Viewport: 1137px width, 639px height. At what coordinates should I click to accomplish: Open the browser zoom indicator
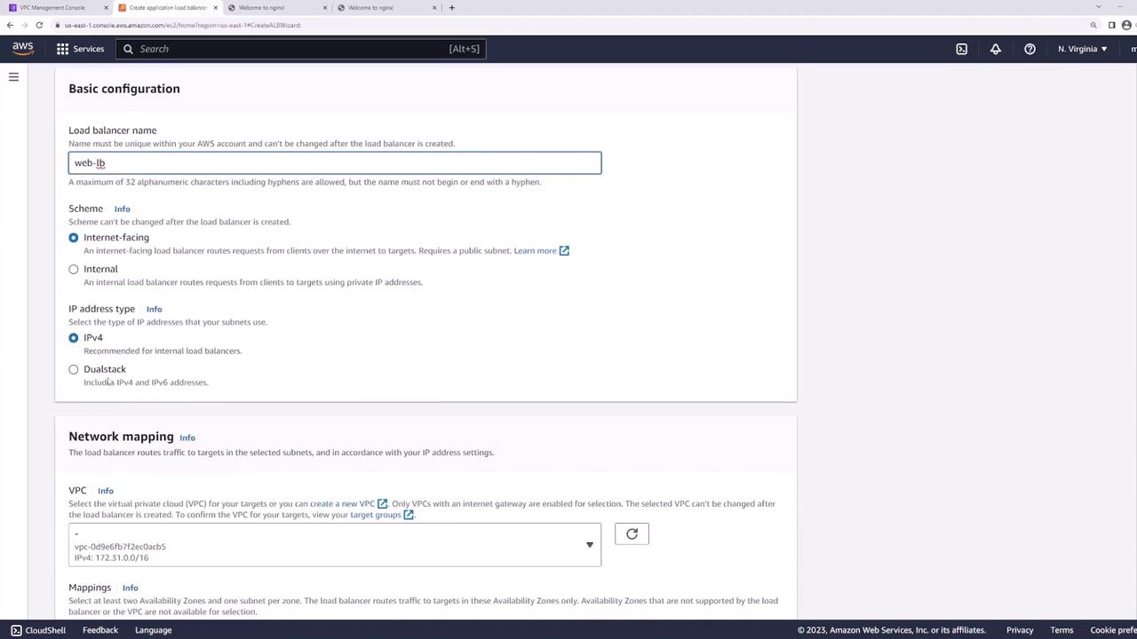(1093, 25)
